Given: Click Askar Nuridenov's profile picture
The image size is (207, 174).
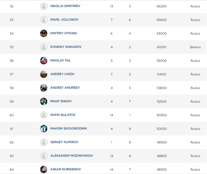Looking at the screenshot, I should point(44,170).
